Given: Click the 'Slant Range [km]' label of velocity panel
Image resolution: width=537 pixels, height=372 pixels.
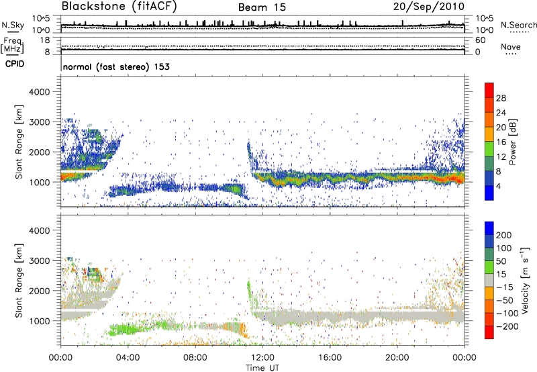Looking at the screenshot, I should (x=19, y=281).
